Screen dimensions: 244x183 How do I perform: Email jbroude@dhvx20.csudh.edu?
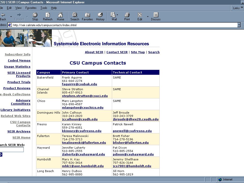tap(136, 119)
